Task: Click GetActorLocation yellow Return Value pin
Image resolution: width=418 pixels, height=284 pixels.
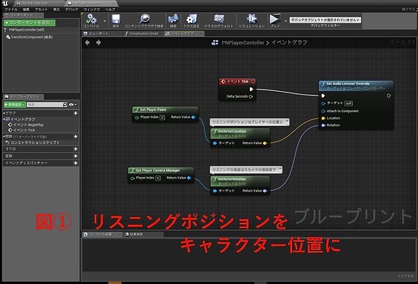Action: 265,143
